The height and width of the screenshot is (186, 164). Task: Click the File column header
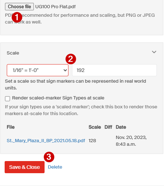pos(11,127)
